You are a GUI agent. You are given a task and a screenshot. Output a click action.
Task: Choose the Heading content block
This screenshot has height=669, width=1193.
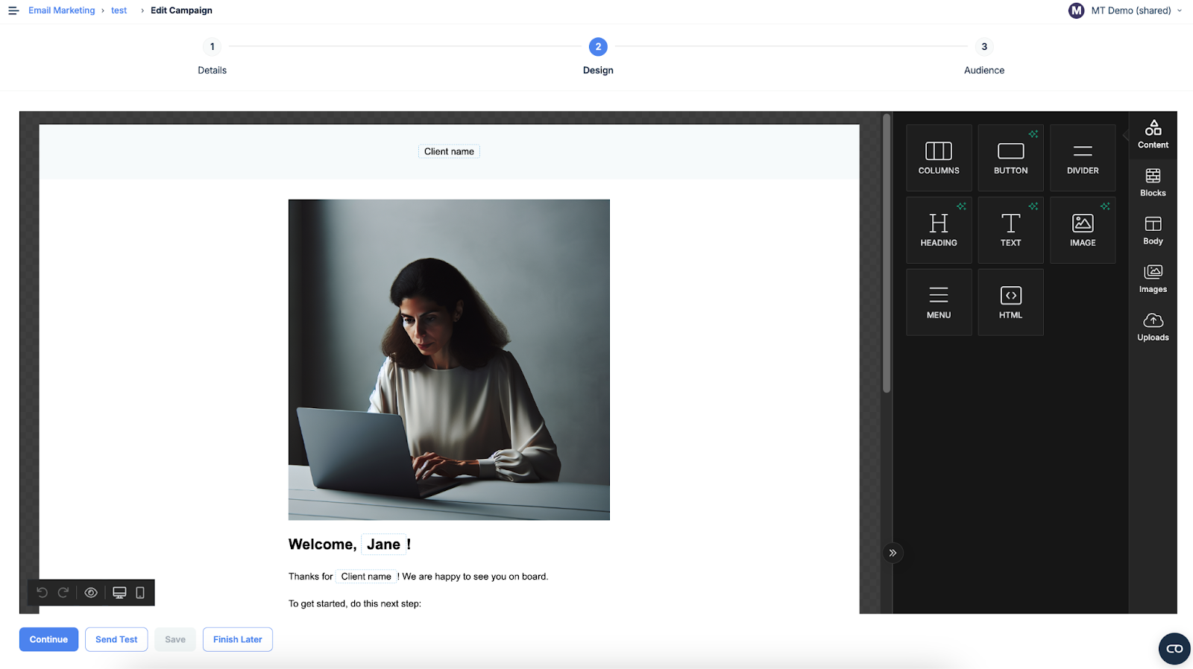coord(939,230)
